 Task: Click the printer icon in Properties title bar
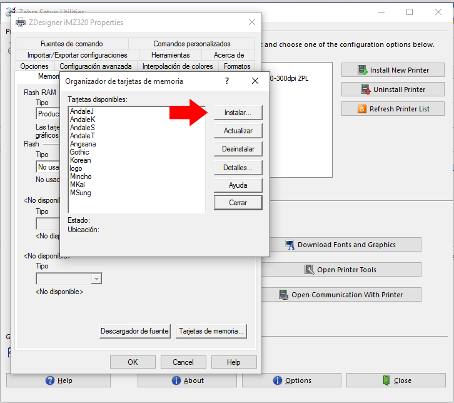(20, 23)
